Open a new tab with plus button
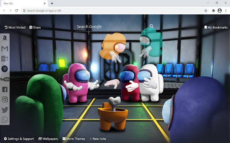 tap(52, 3)
